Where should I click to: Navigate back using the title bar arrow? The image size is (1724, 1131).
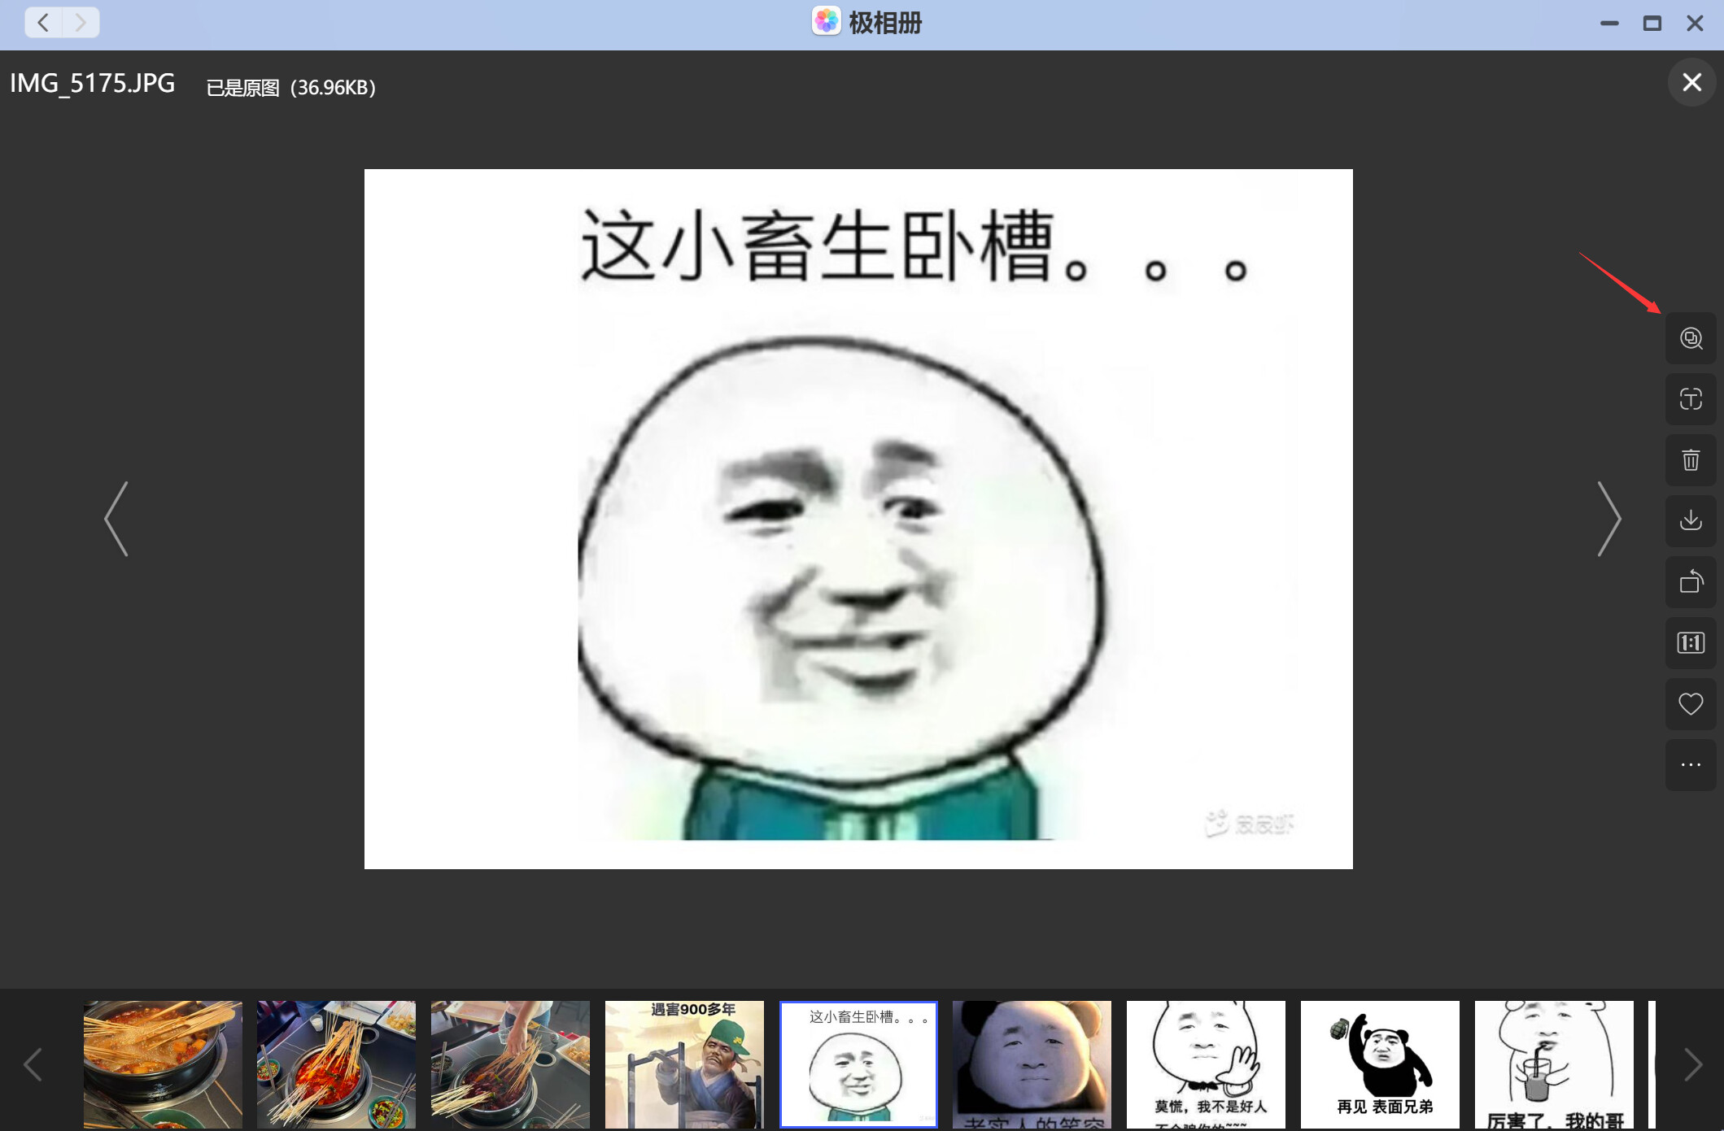pyautogui.click(x=44, y=23)
